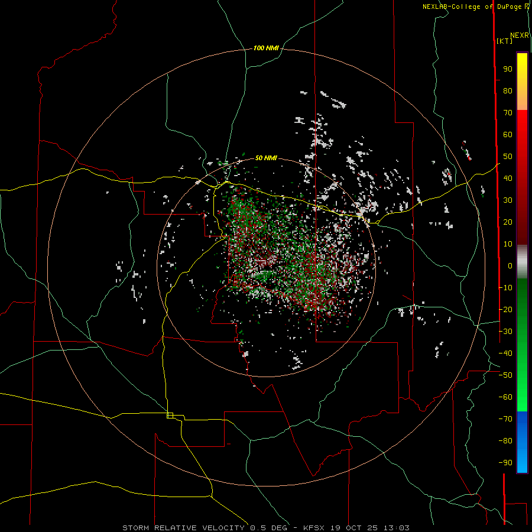Select the 20 value on velocity scale
The height and width of the screenshot is (532, 532).
point(508,222)
